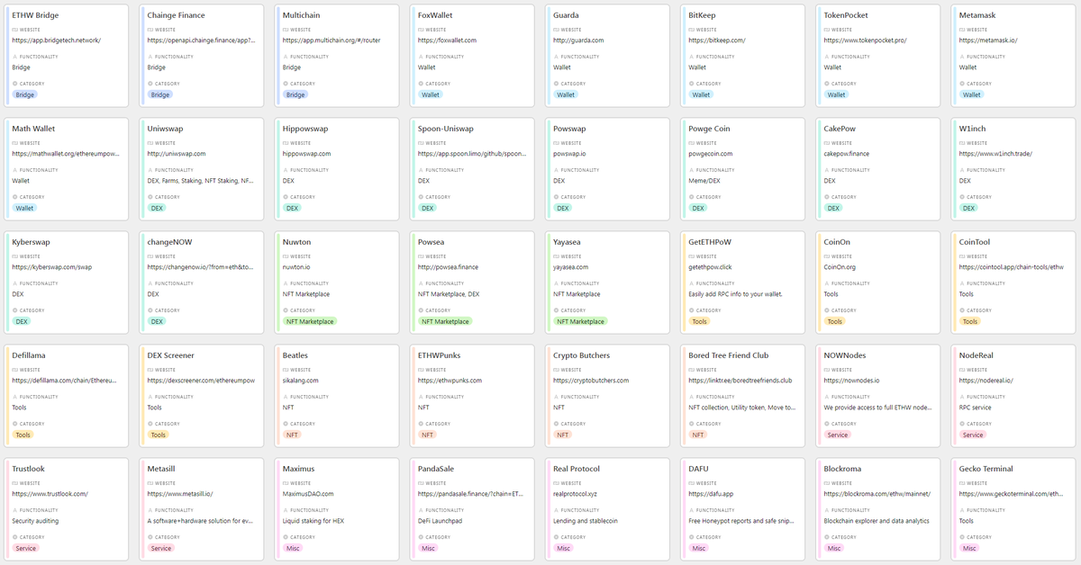
Task: Open the blockroma.com/ethw/mainnet link
Action: [877, 494]
